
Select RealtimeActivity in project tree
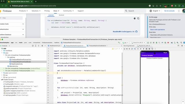[17, 64]
